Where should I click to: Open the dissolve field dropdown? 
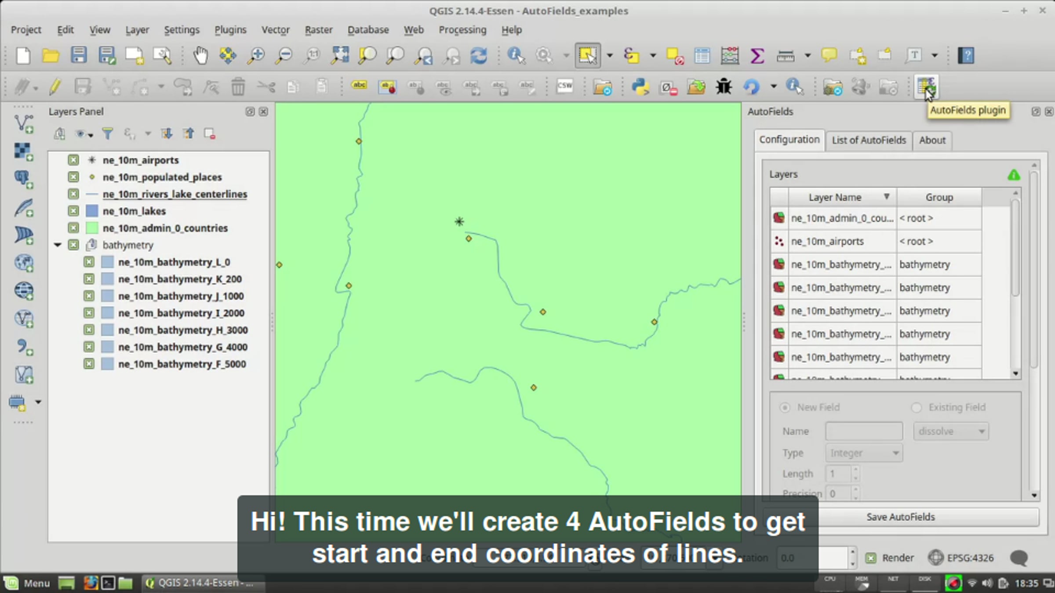click(x=950, y=431)
